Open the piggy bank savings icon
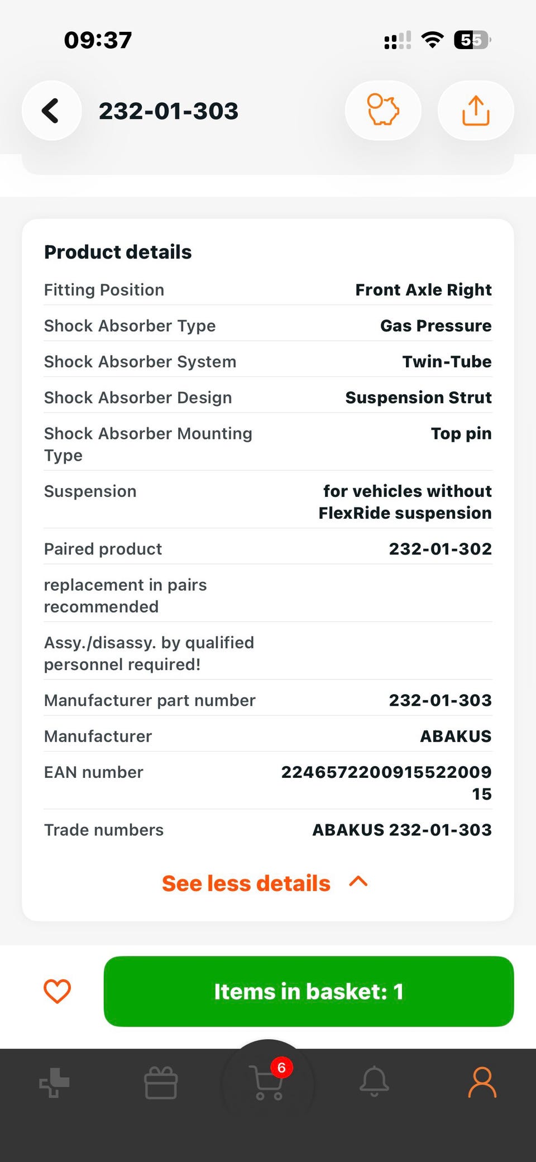The image size is (536, 1162). point(383,111)
